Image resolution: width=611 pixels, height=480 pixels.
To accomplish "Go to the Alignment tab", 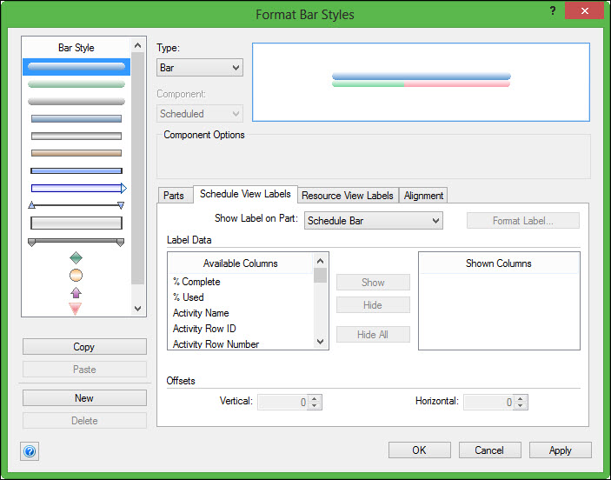I will (423, 196).
